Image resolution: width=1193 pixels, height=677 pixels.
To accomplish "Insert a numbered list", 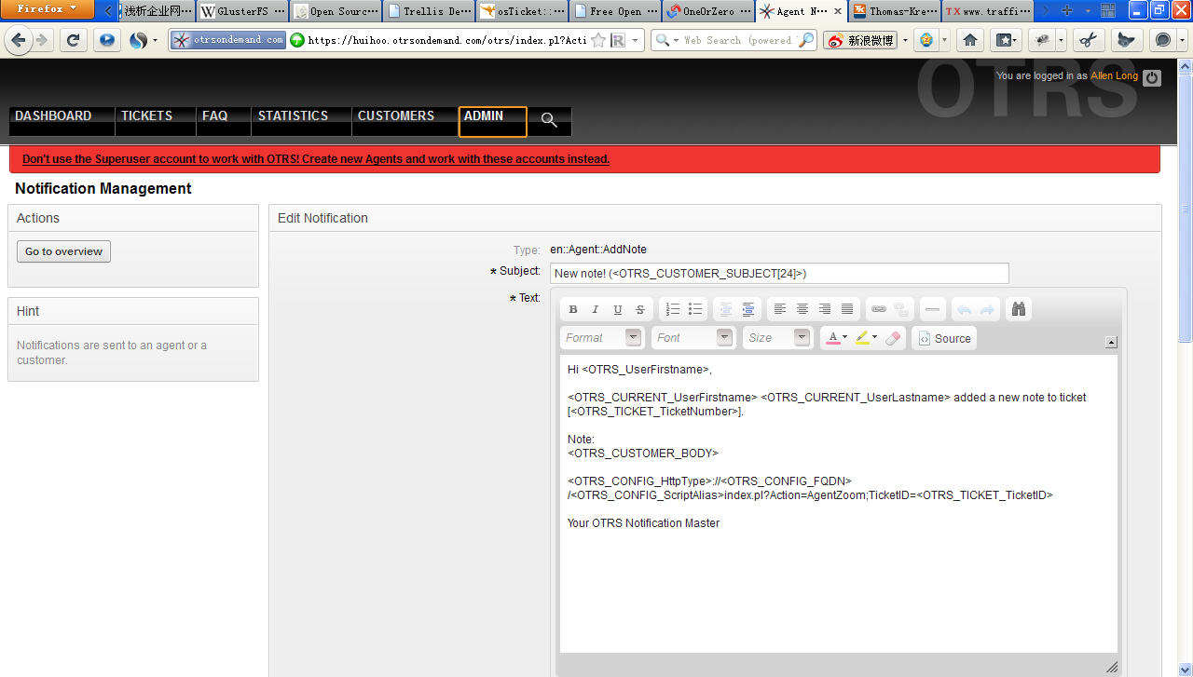I will click(x=673, y=309).
